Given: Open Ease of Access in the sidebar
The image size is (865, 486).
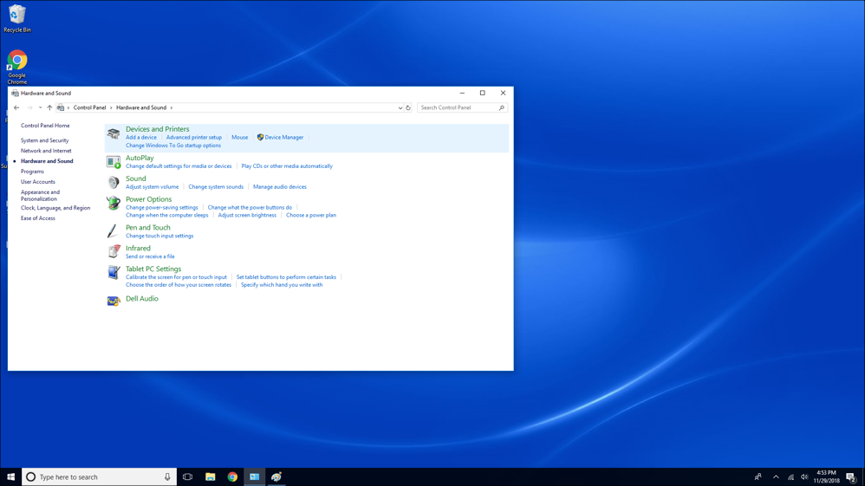Looking at the screenshot, I should pyautogui.click(x=38, y=218).
